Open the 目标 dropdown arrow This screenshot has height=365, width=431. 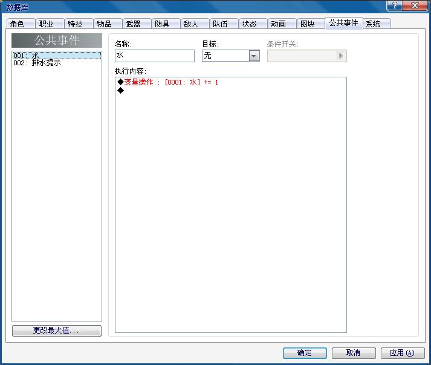pyautogui.click(x=254, y=56)
